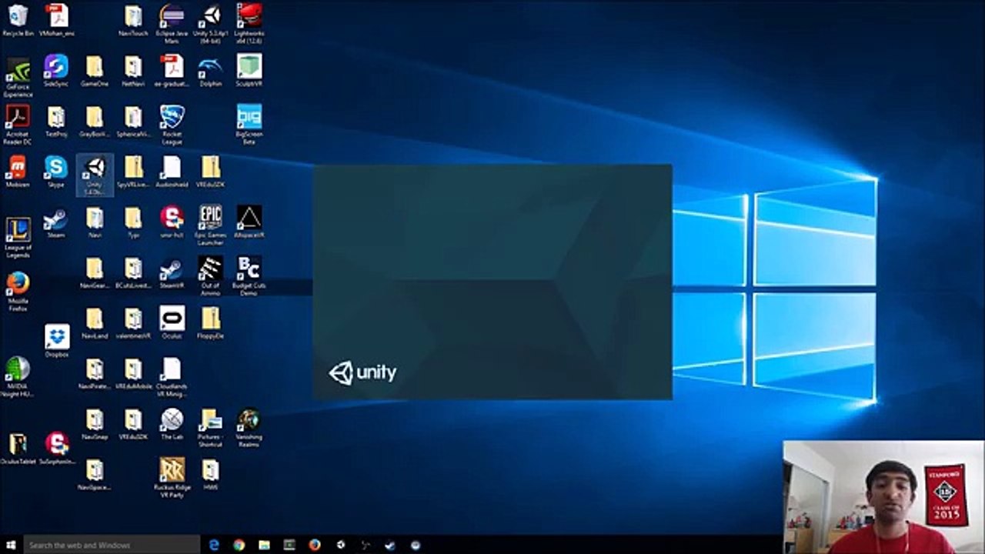985x554 pixels.
Task: Select the valentinesVR folder
Action: pos(133,323)
